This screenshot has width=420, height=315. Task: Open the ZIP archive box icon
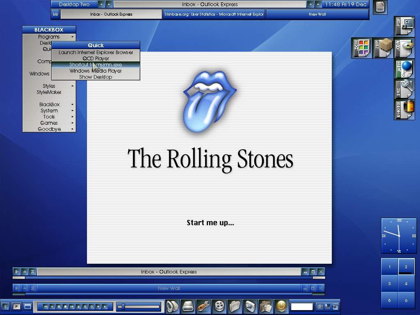pyautogui.click(x=383, y=48)
